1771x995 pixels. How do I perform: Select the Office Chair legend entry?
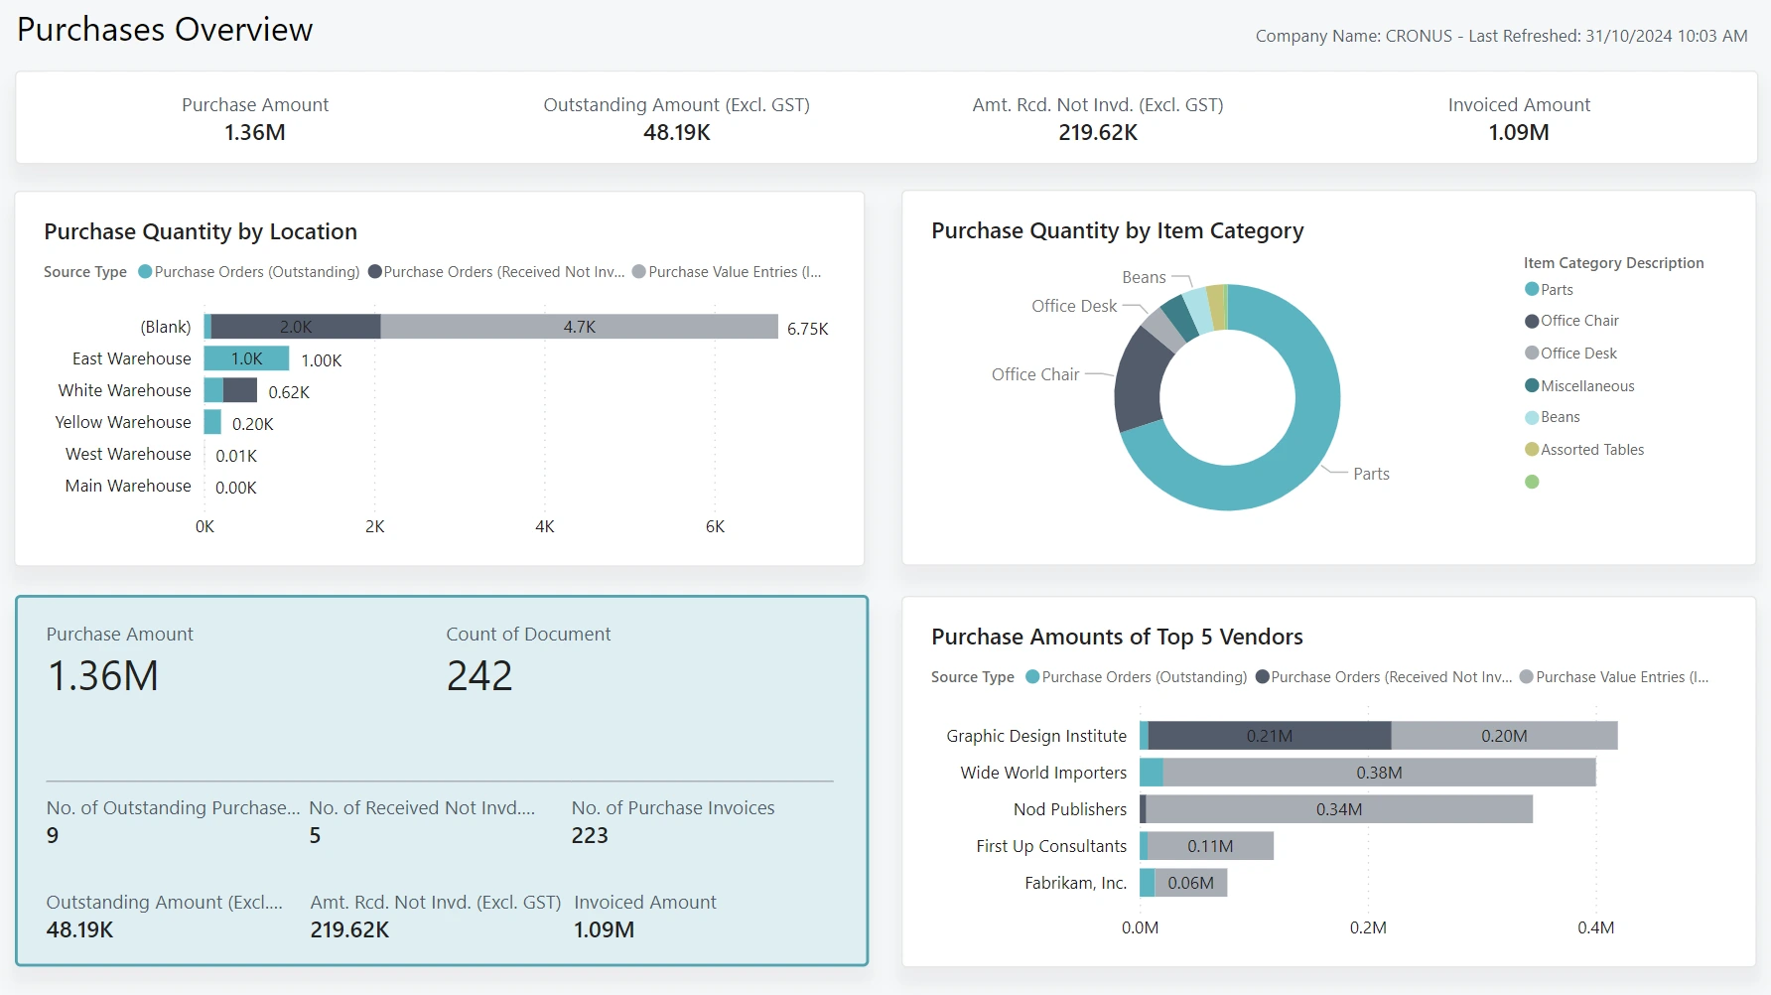1578,321
